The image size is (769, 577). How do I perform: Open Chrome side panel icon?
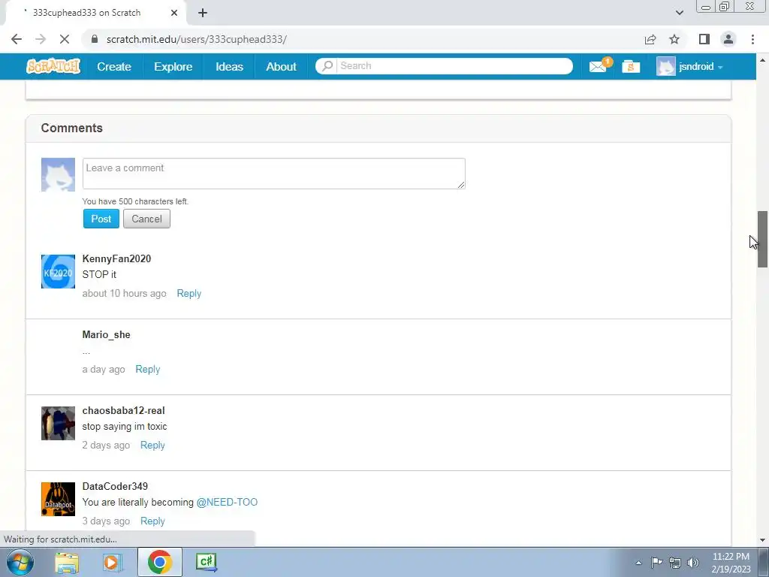[x=704, y=39]
